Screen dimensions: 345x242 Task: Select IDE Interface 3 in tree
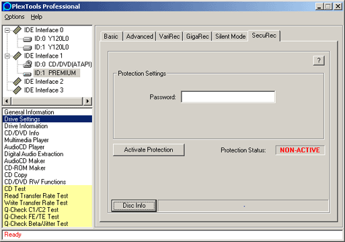(44, 90)
